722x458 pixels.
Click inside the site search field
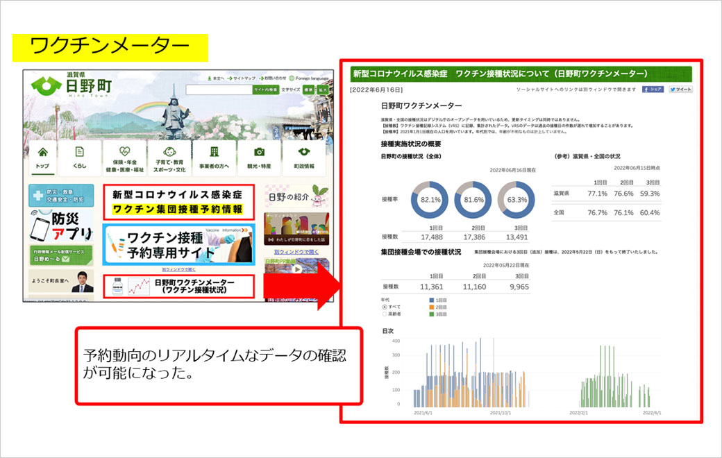tap(219, 90)
